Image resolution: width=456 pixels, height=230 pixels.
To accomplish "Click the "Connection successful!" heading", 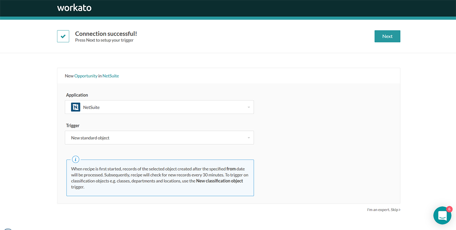I will pos(106,34).
